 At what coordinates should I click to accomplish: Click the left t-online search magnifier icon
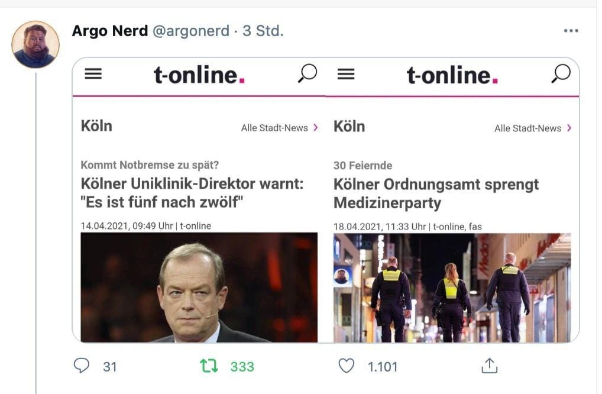[307, 74]
